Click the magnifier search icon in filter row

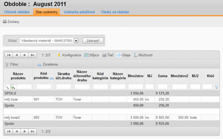tap(6, 87)
